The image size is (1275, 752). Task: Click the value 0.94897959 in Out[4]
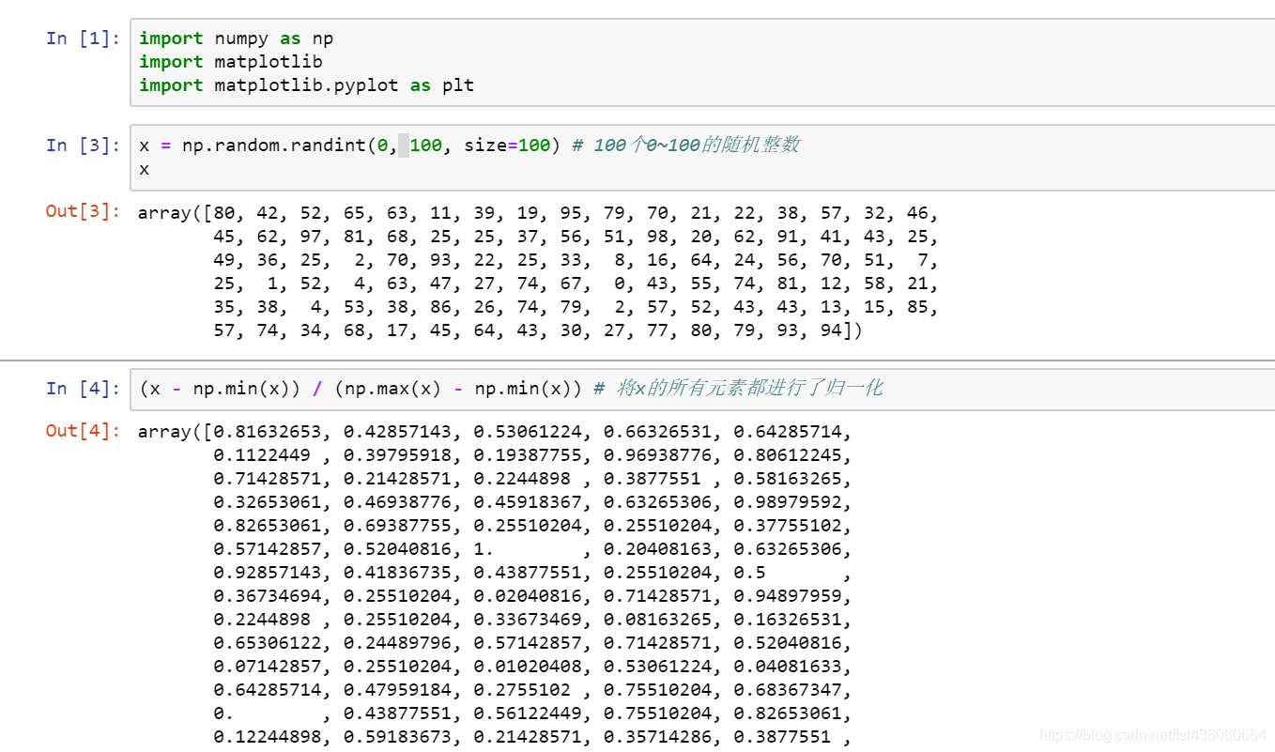(x=788, y=596)
